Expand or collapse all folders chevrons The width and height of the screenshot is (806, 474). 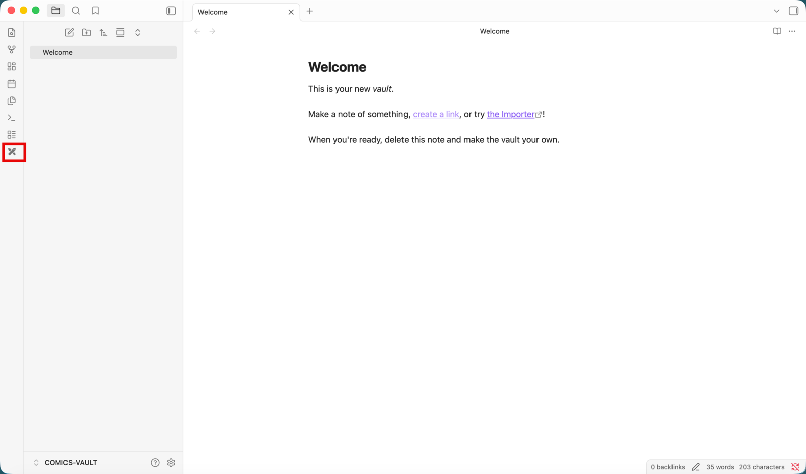[138, 33]
